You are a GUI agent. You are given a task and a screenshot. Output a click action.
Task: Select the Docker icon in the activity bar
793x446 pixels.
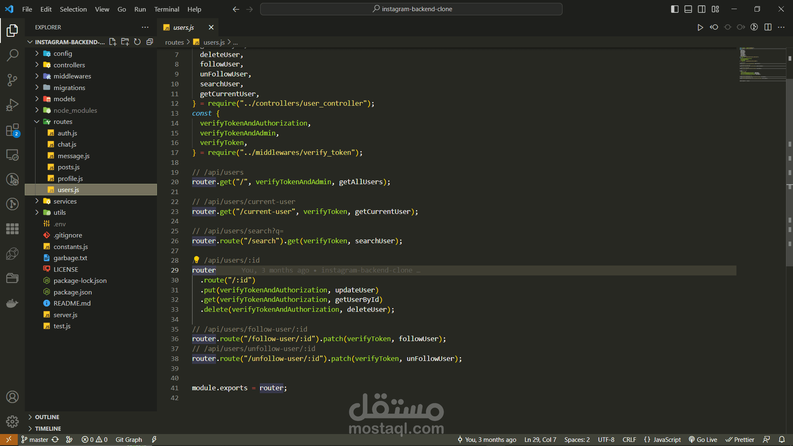pyautogui.click(x=12, y=303)
